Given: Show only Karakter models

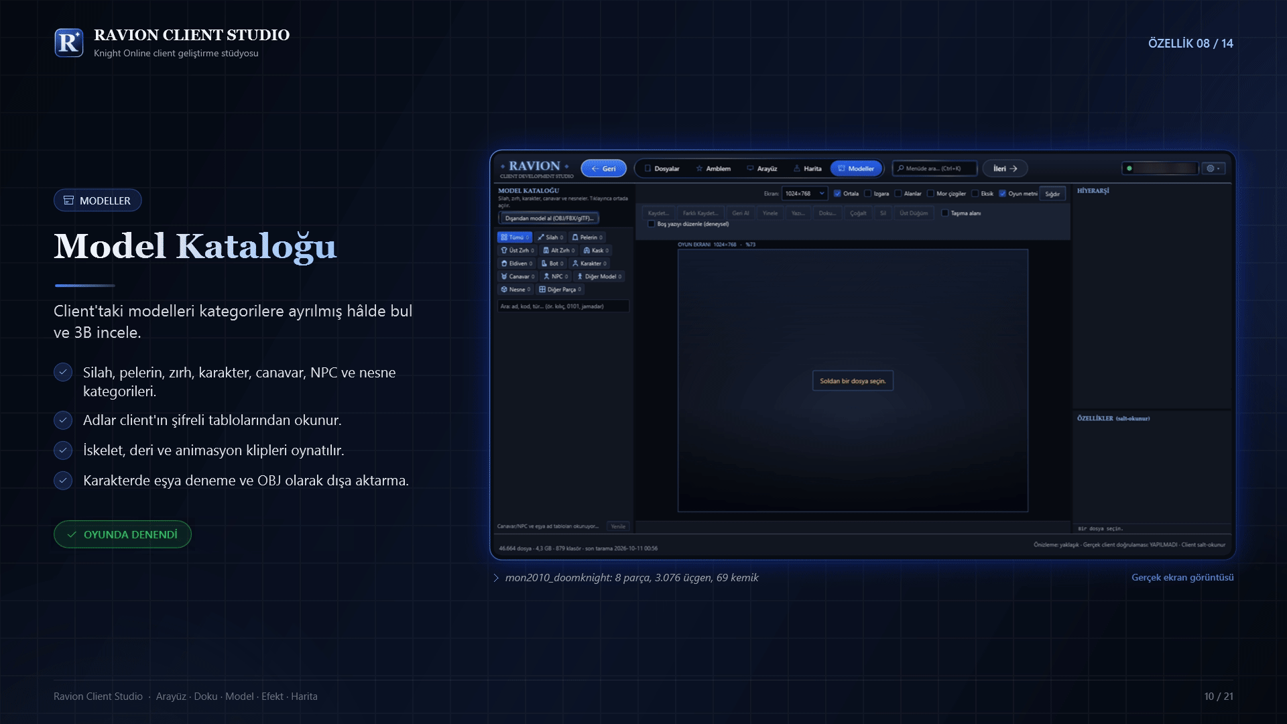Looking at the screenshot, I should click(589, 263).
